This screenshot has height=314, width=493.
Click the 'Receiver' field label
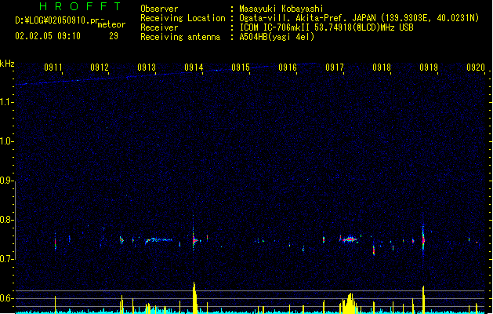pos(159,27)
